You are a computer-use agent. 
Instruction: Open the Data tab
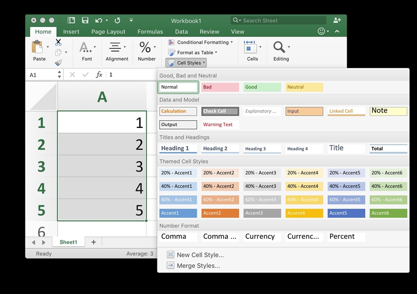(x=181, y=32)
